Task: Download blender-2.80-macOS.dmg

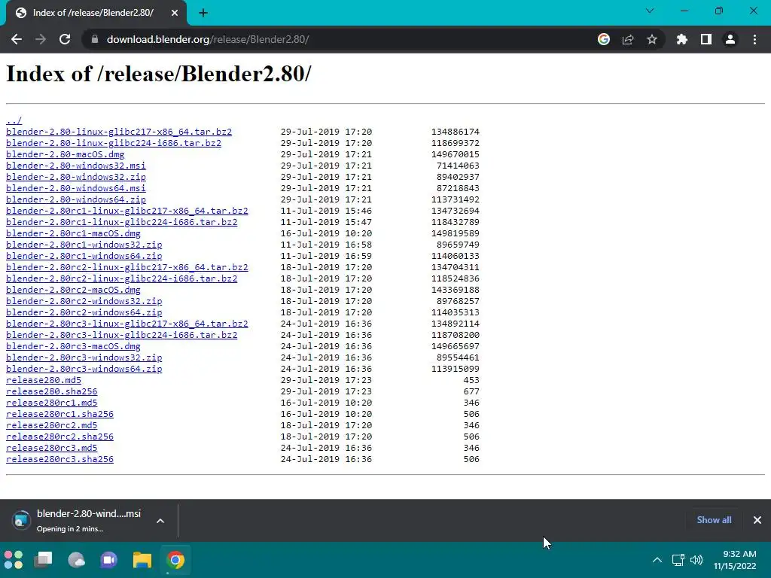Action: coord(65,154)
